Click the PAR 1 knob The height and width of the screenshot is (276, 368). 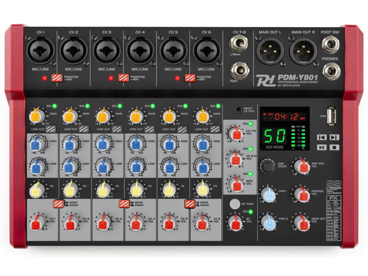[x=268, y=194]
